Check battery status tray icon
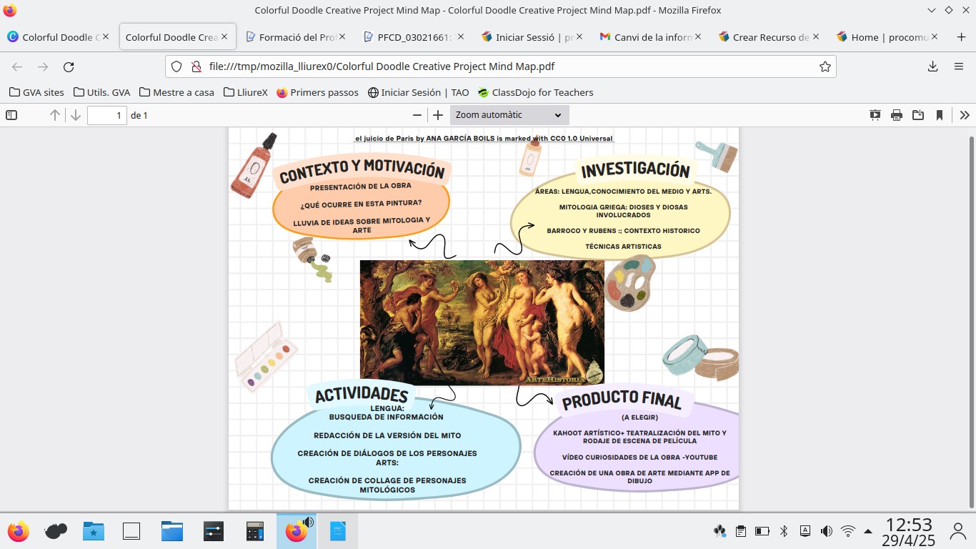Viewport: 976px width, 549px height. coord(762,531)
